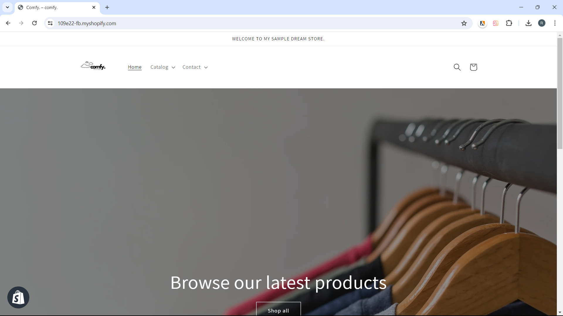Bookmark page with the star icon
563x316 pixels.
[464, 23]
